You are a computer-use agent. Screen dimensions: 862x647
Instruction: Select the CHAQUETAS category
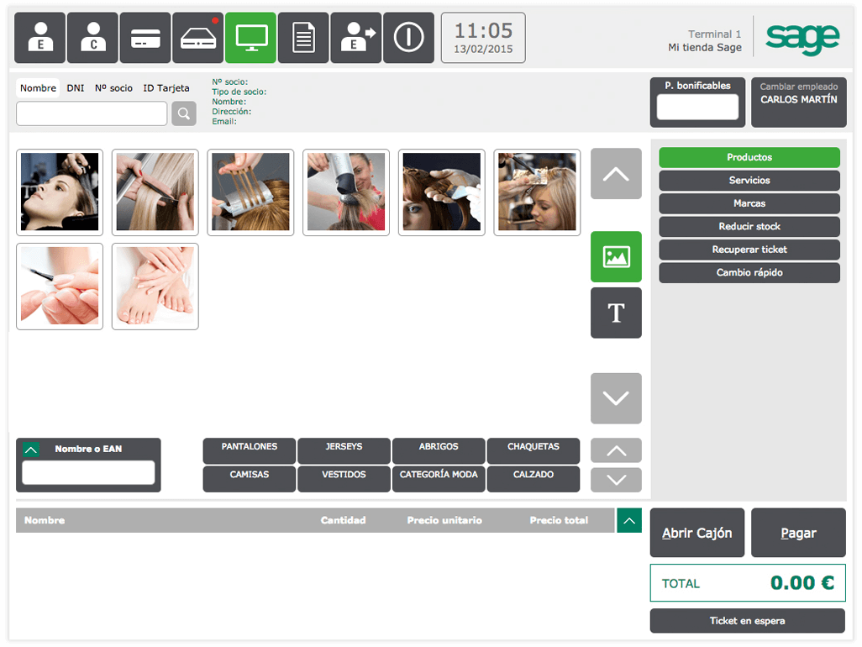(x=533, y=450)
